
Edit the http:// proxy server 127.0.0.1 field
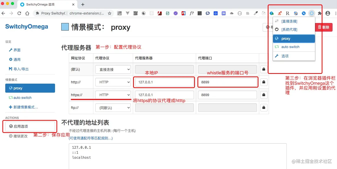click(x=164, y=82)
